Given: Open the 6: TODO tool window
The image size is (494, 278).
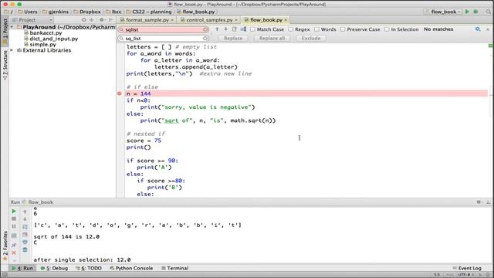Looking at the screenshot, I should point(89,268).
